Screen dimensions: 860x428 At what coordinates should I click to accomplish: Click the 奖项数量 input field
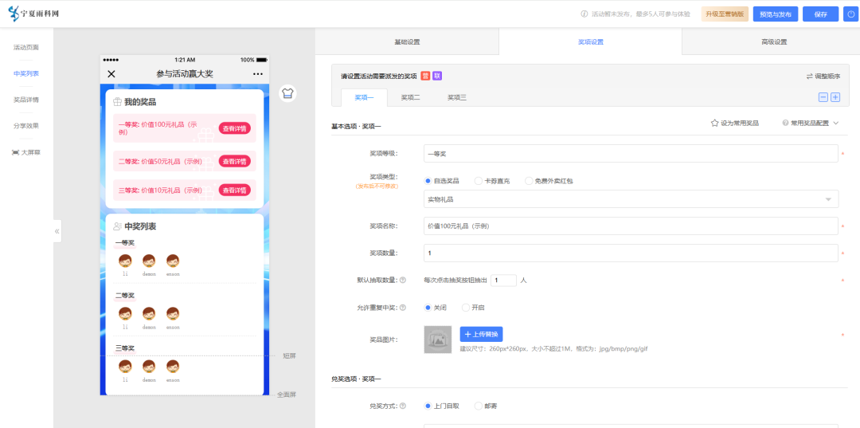[631, 253]
